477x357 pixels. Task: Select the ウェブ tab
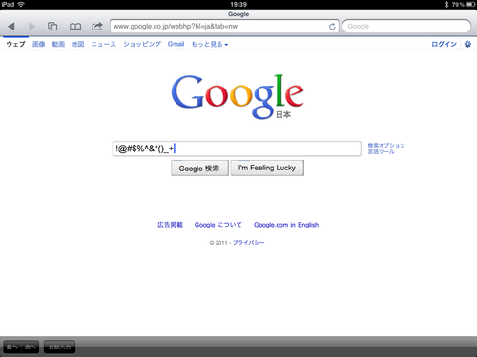coord(15,44)
